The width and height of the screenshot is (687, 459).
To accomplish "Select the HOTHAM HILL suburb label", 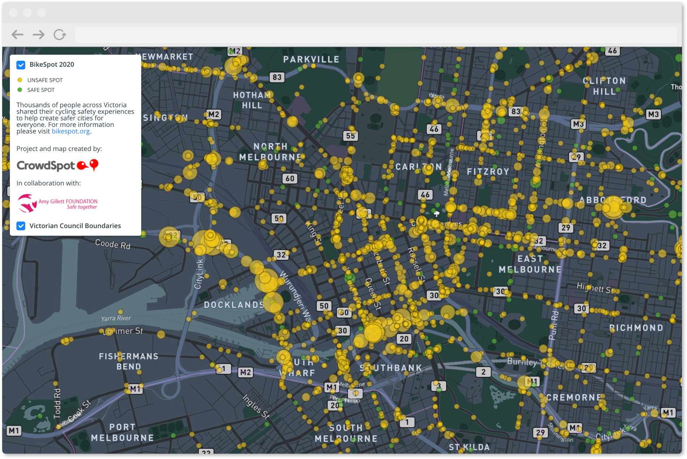I will (252, 100).
